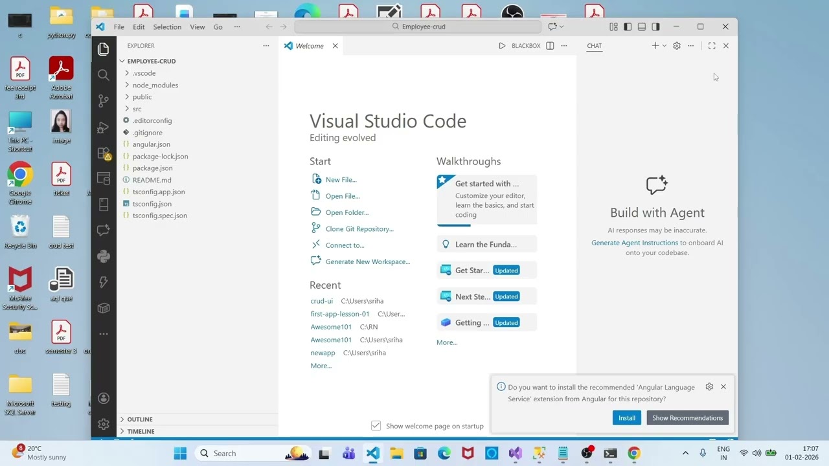Image resolution: width=829 pixels, height=466 pixels.
Task: Open Explorer views and more actions
Action: [x=266, y=46]
